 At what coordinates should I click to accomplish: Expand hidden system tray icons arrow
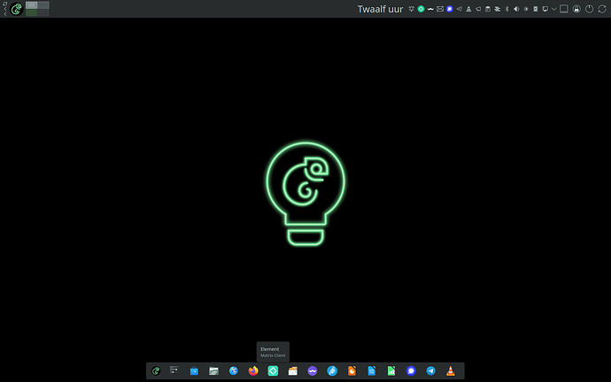click(553, 9)
